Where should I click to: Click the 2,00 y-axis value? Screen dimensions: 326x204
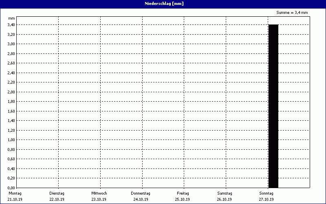[11, 92]
